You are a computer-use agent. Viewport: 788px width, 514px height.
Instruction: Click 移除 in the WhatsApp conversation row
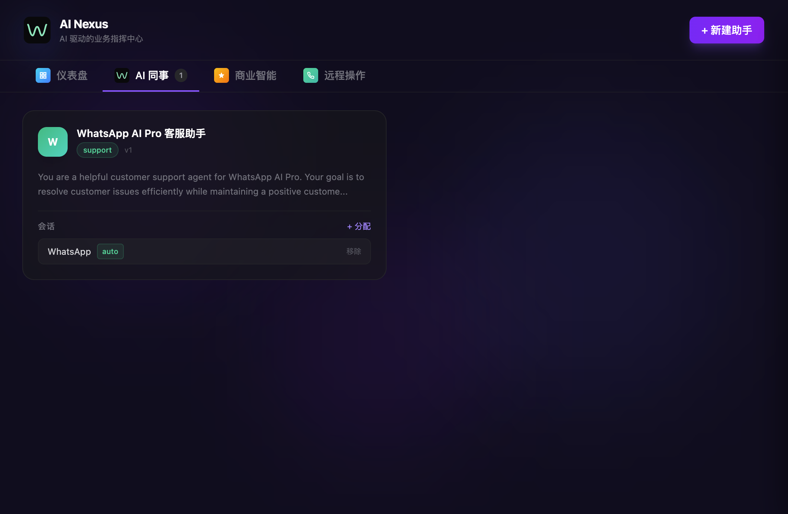click(353, 251)
